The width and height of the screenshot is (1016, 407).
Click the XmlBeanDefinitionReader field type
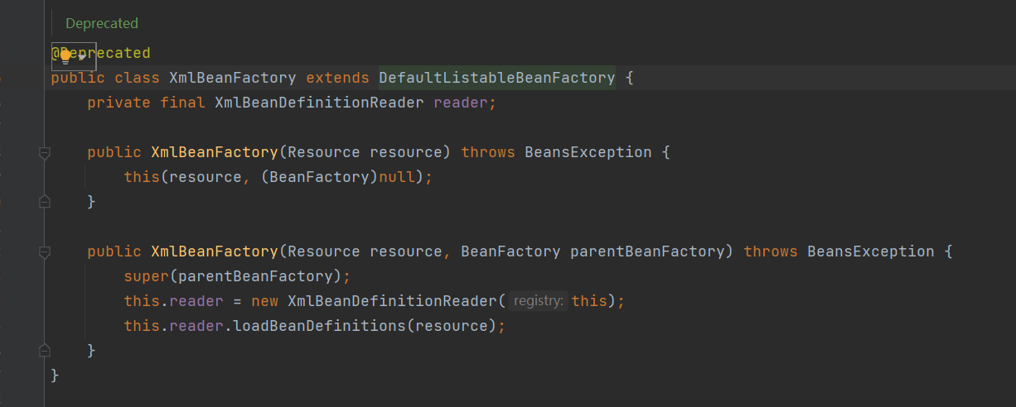tap(319, 103)
